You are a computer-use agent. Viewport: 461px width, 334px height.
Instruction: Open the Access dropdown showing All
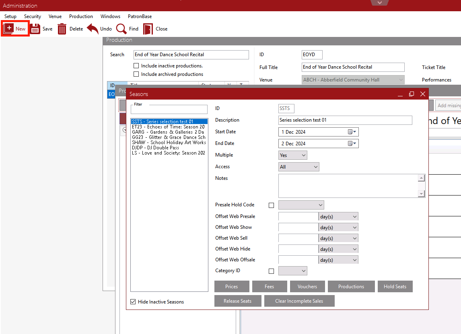[x=299, y=167]
